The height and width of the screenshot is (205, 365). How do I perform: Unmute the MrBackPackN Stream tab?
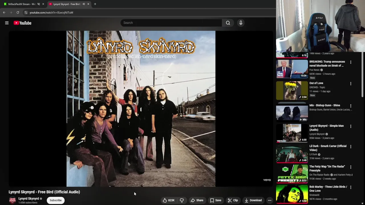click(38, 4)
